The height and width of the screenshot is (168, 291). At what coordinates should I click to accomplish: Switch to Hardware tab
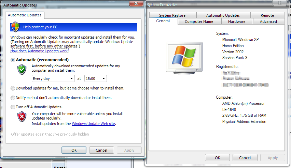point(237,22)
